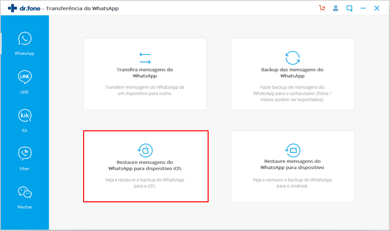390x231 pixels.
Task: Open the user account icon
Action: (x=336, y=8)
